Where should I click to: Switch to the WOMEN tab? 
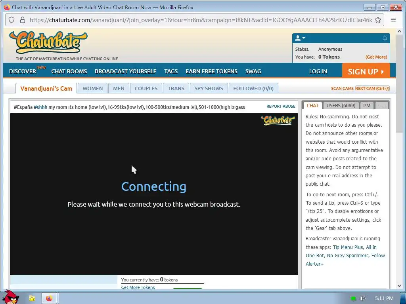92,88
